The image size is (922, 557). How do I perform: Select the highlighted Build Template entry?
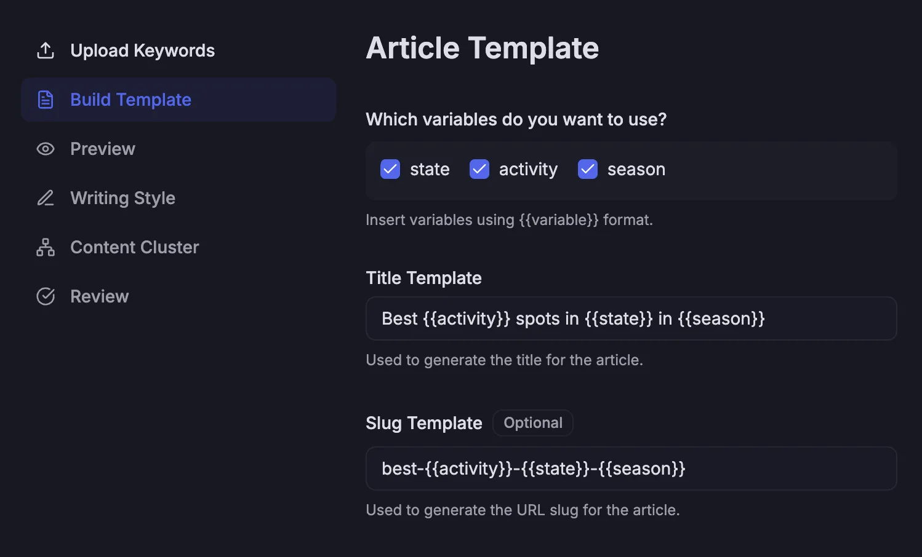pos(130,99)
